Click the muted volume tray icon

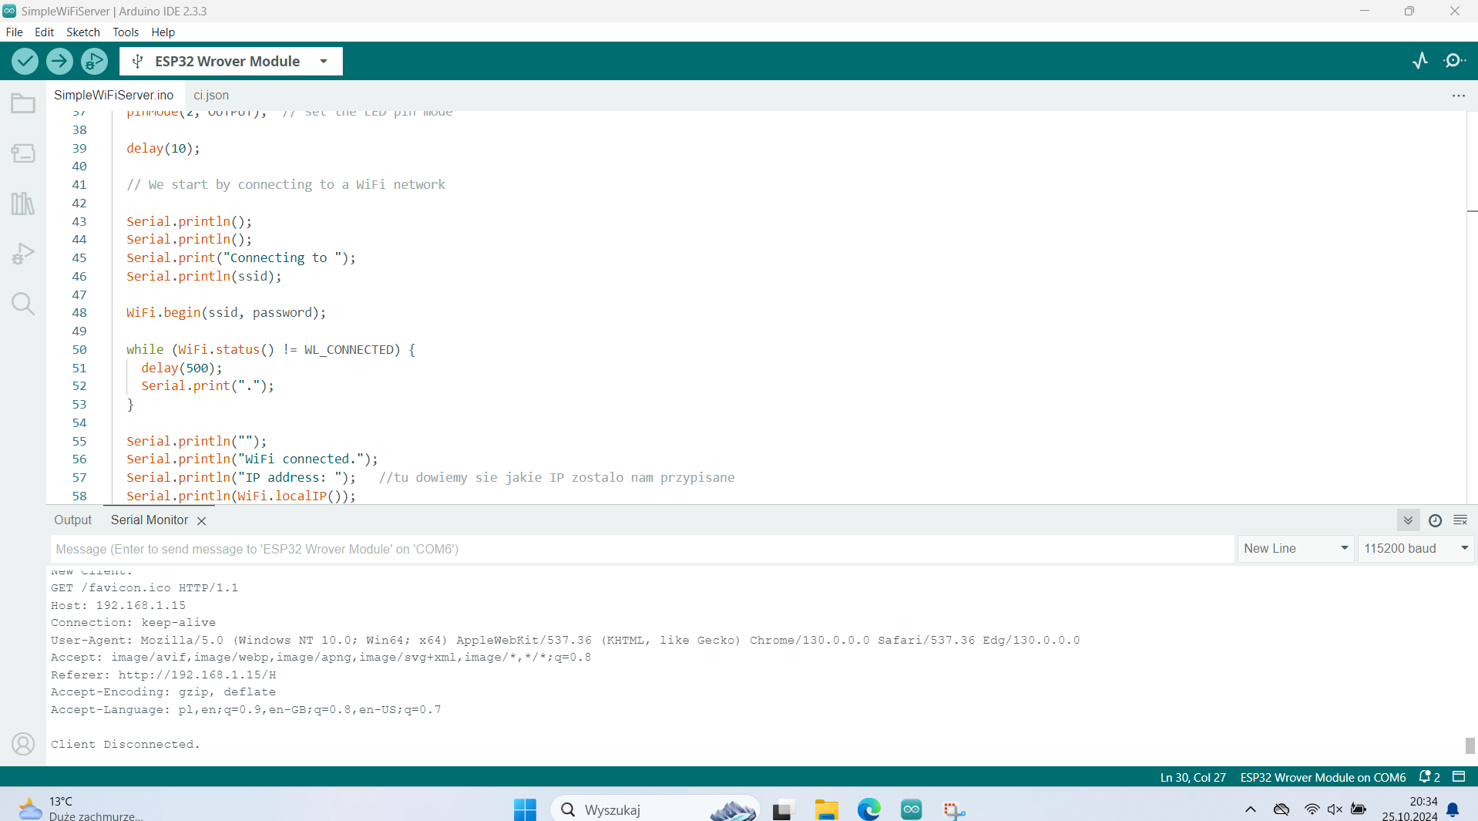(x=1335, y=809)
